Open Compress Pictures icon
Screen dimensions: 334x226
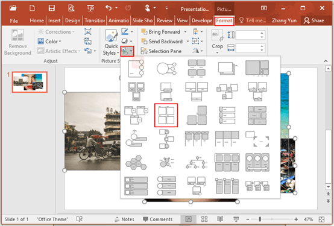tap(88, 31)
